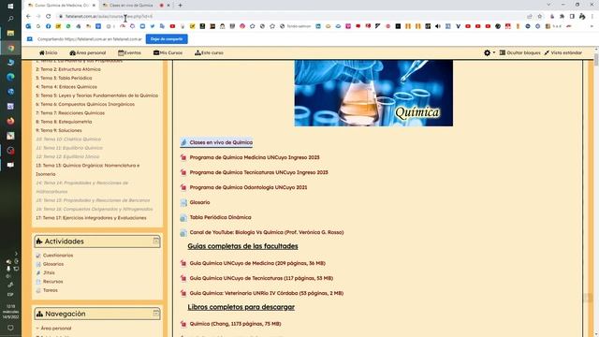The image size is (599, 337).
Task: Select Tema 3: Tabla Periódica
Action: click(64, 78)
